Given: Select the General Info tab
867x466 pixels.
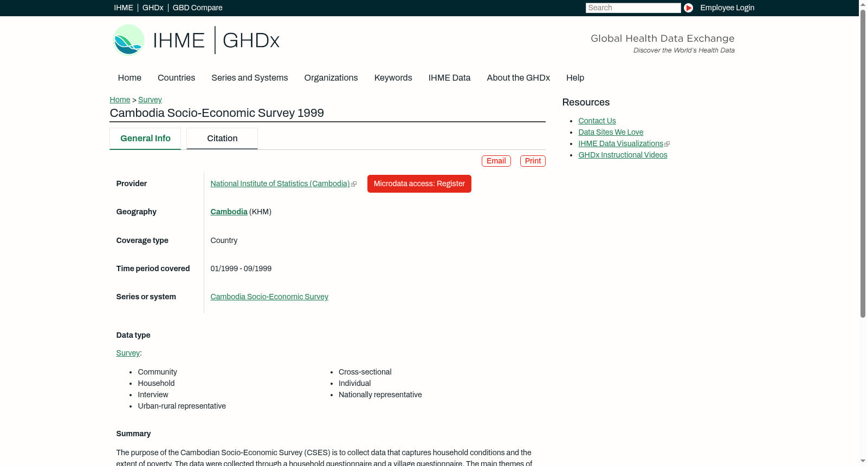Looking at the screenshot, I should tap(145, 139).
